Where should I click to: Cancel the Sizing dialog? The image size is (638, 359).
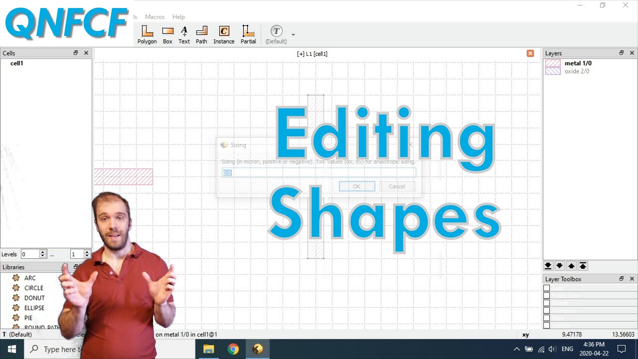coord(397,186)
